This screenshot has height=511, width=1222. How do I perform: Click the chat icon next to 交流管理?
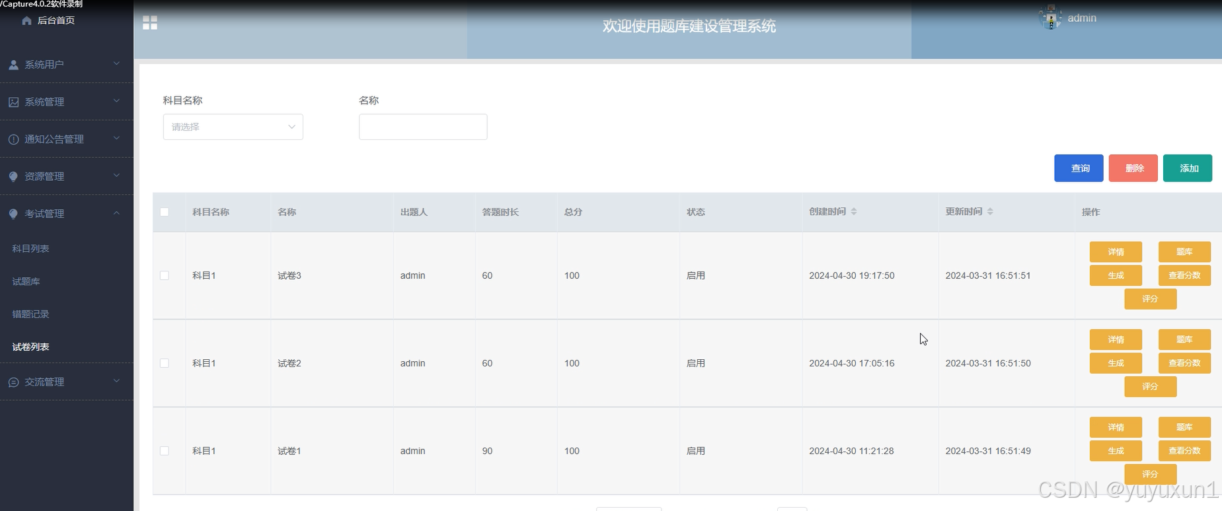click(x=13, y=382)
